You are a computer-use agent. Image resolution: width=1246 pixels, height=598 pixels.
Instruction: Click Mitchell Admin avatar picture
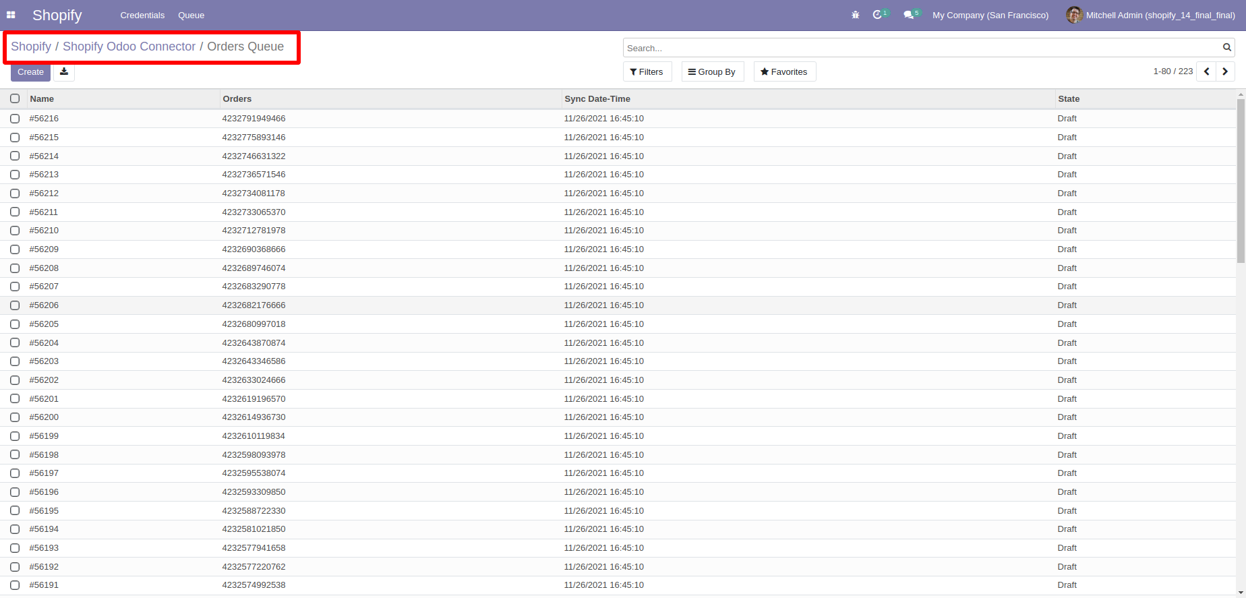click(x=1074, y=15)
